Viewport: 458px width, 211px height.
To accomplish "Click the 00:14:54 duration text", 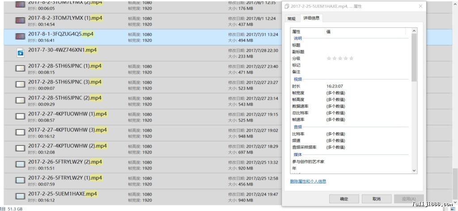I will coord(46,25).
